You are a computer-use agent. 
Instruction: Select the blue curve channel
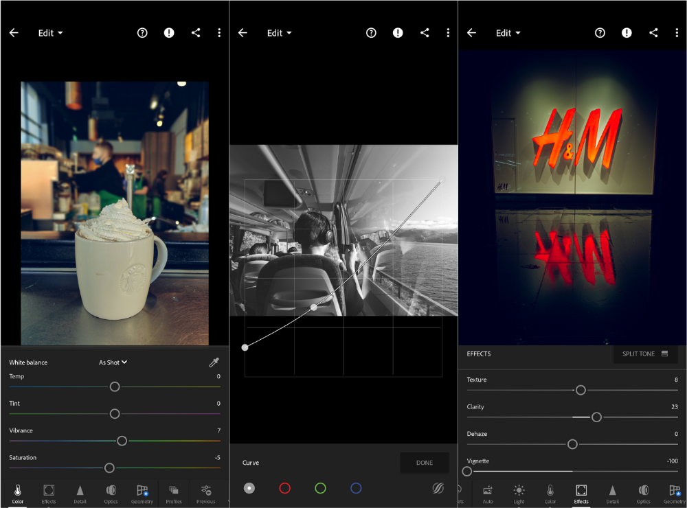tap(356, 488)
